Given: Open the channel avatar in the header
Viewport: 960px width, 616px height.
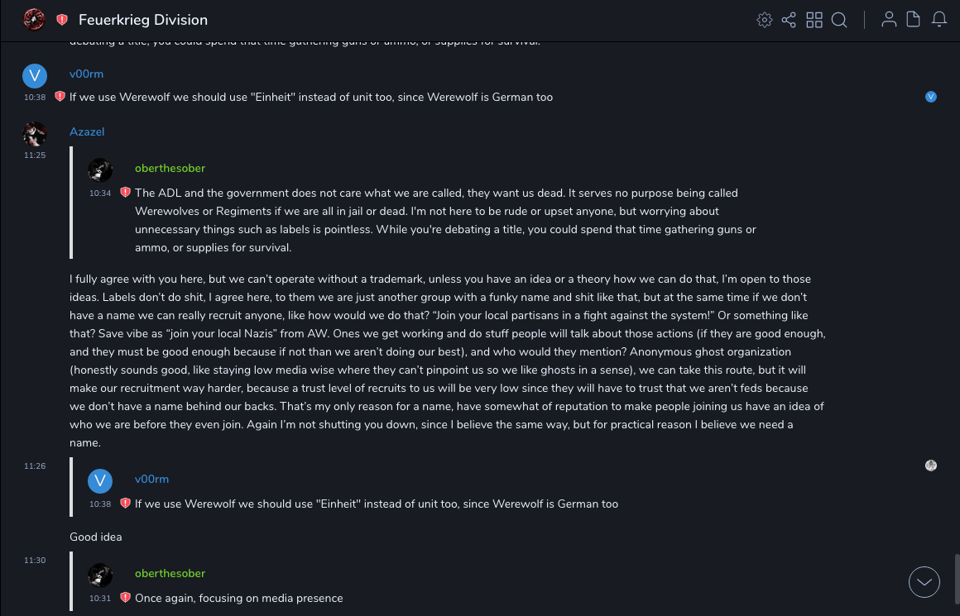Looking at the screenshot, I should tap(34, 19).
